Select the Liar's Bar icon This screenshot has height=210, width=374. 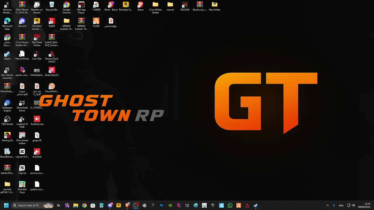click(37, 55)
